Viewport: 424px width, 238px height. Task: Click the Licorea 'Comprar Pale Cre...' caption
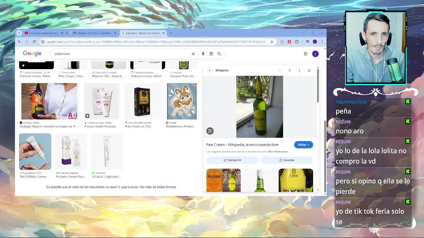(x=183, y=76)
